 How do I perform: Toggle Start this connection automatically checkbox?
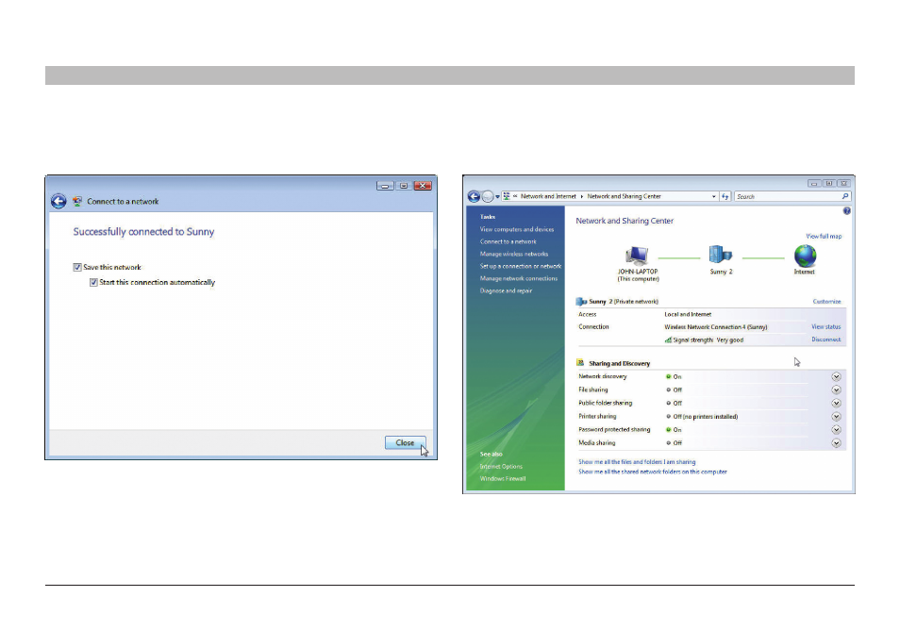(x=93, y=282)
